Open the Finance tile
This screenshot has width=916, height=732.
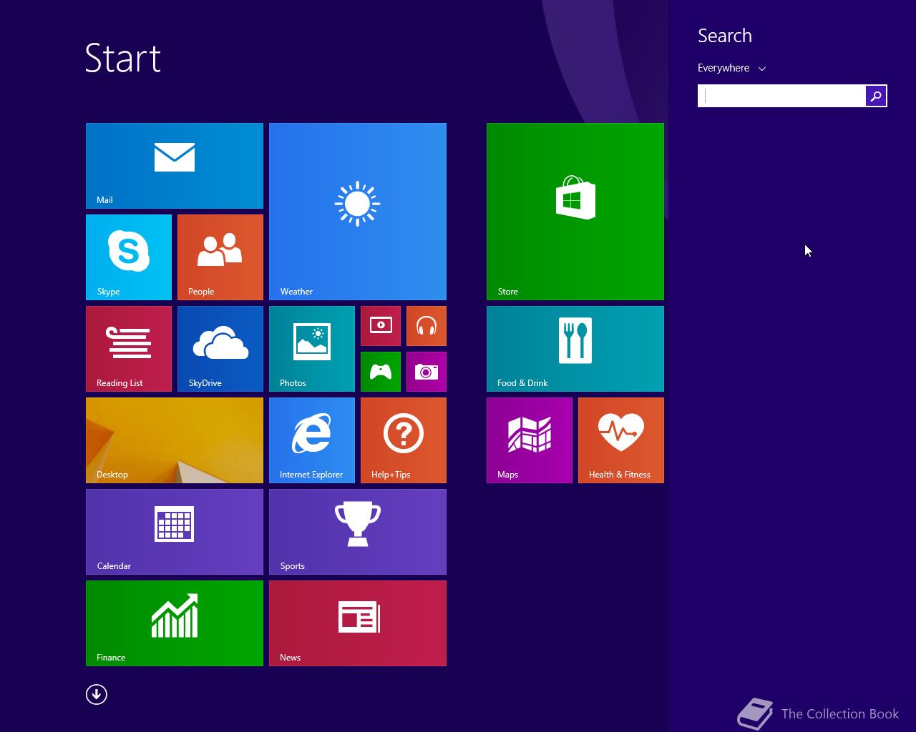click(175, 623)
